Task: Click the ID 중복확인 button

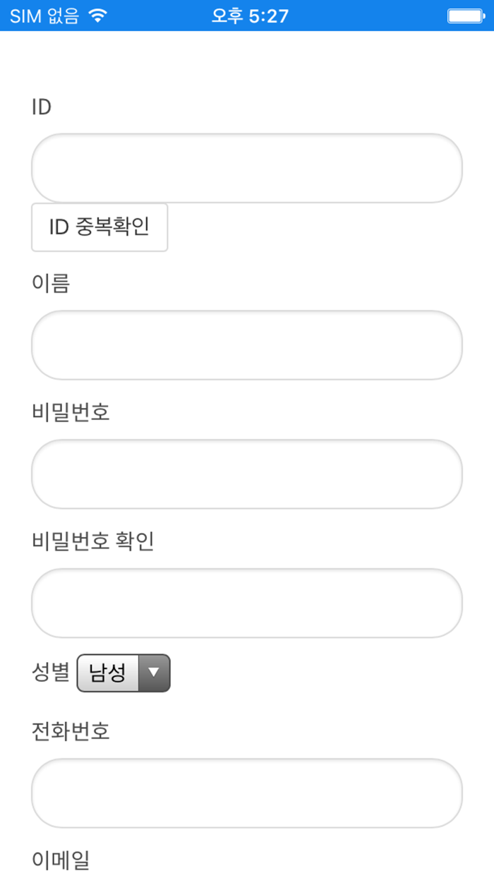Action: click(100, 227)
